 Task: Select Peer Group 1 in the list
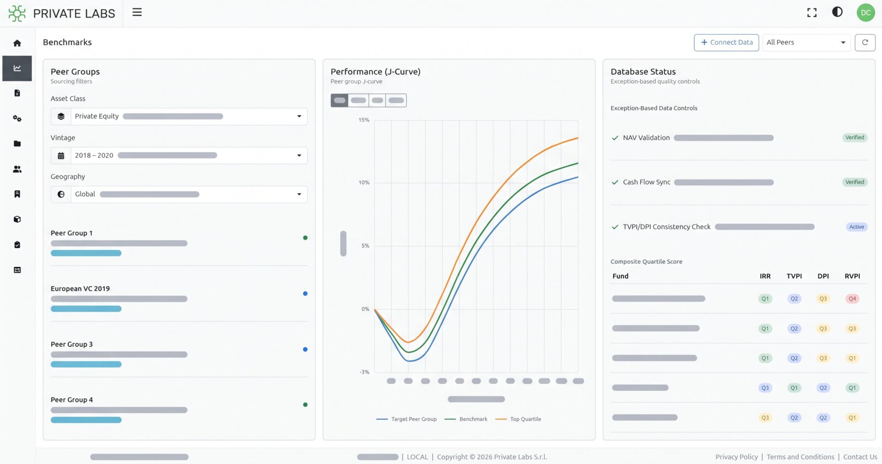click(179, 242)
